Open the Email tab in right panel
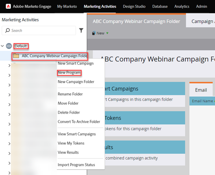Viewport: 215px width, 175px height. tap(201, 90)
